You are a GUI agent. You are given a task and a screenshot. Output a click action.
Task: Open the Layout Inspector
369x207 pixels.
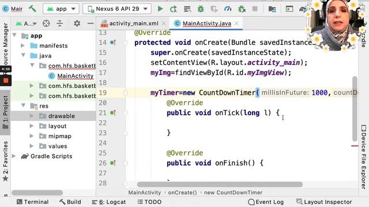(x=324, y=202)
